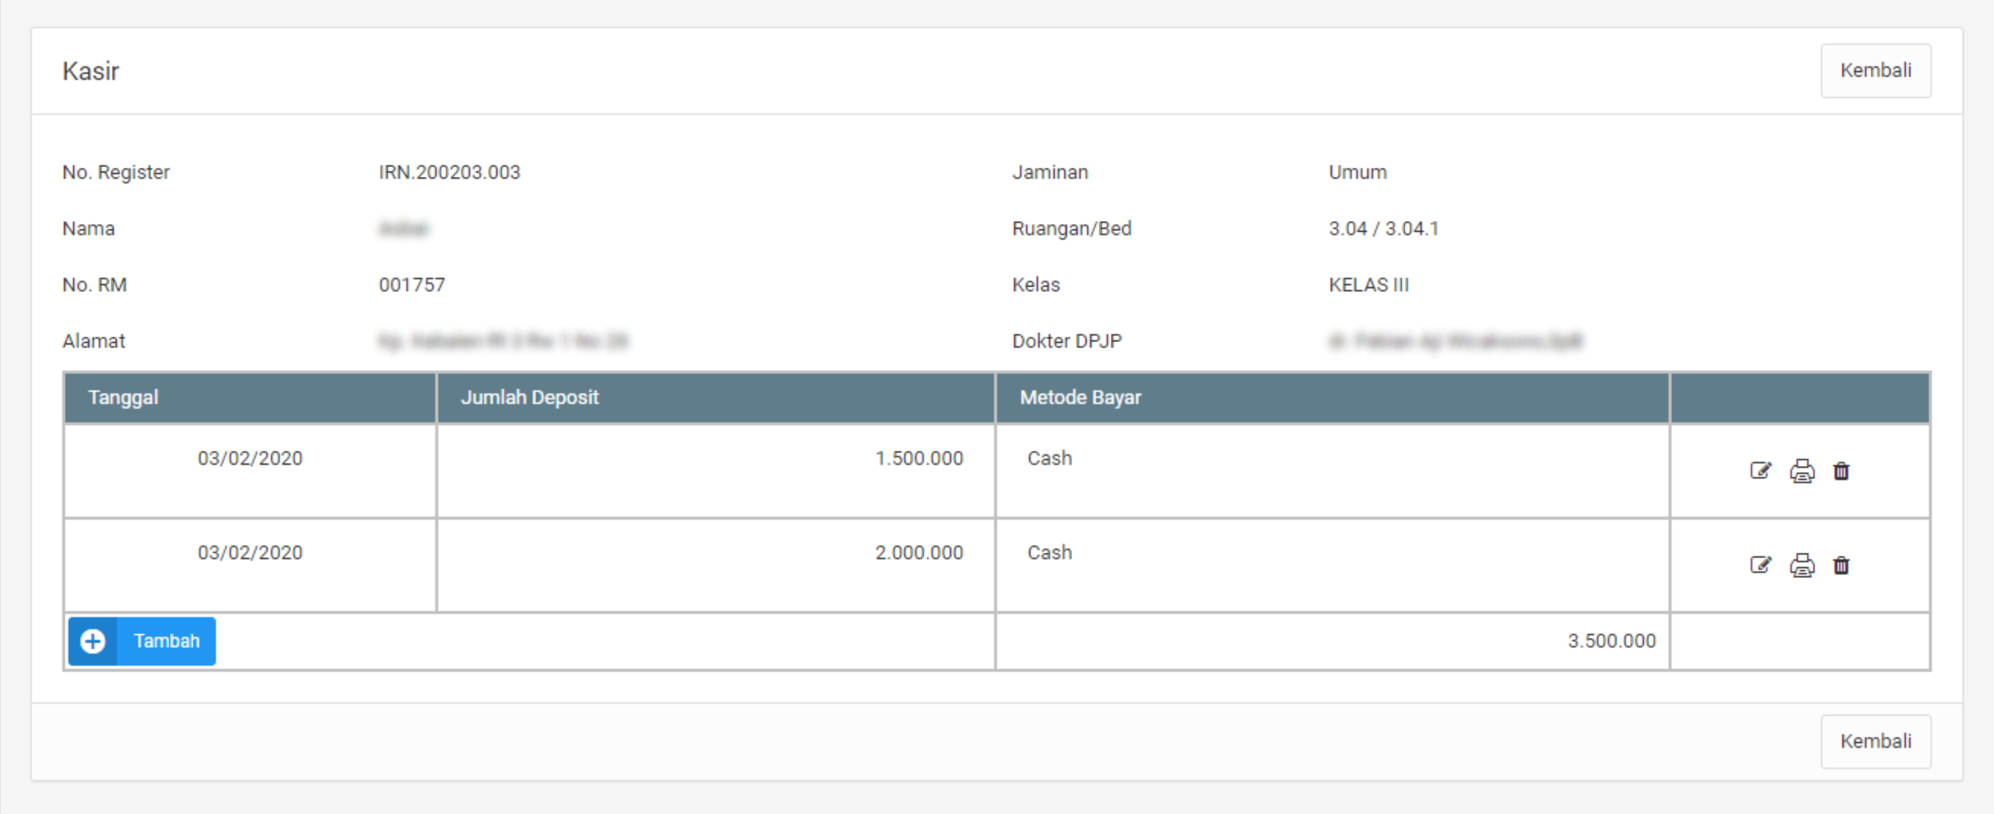Delete the 1.500.000 deposit entry
The width and height of the screenshot is (1994, 814).
[x=1841, y=470]
